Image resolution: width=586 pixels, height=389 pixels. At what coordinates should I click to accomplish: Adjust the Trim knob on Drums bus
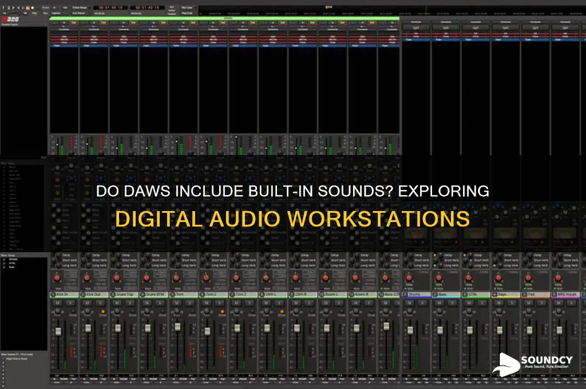point(410,311)
